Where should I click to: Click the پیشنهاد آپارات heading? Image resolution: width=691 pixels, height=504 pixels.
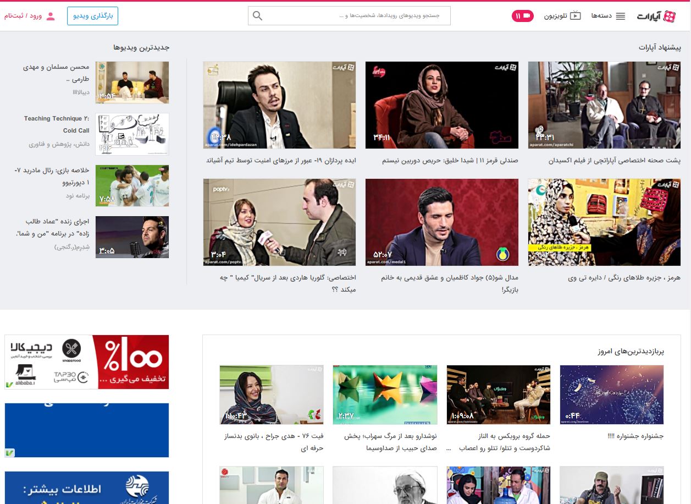(660, 47)
